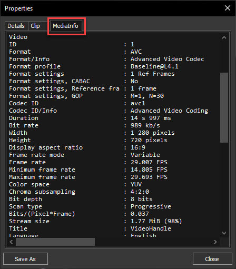This screenshot has width=236, height=269.
Task: Click the 'Properties' window title
Action: coord(19,8)
